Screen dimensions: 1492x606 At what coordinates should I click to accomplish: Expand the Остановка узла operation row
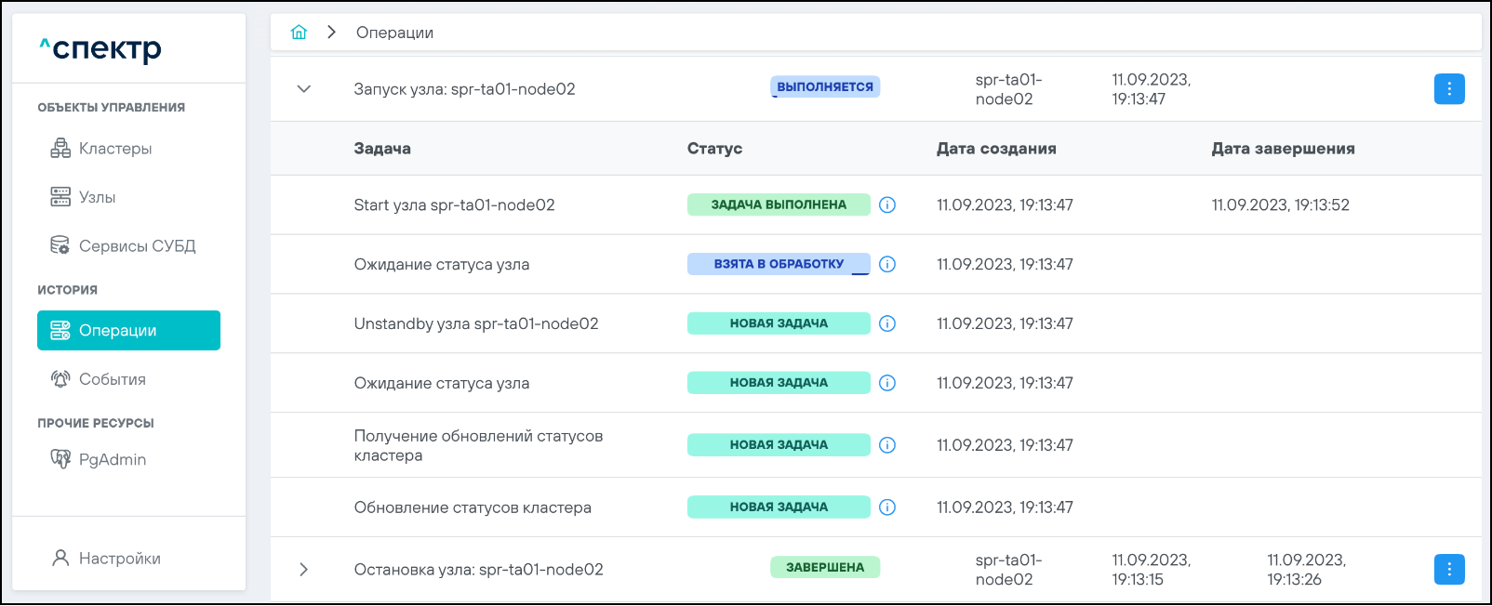303,570
